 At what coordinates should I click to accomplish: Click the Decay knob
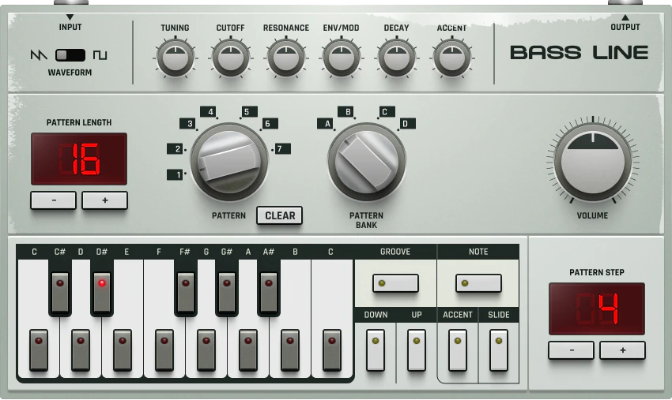[396, 58]
